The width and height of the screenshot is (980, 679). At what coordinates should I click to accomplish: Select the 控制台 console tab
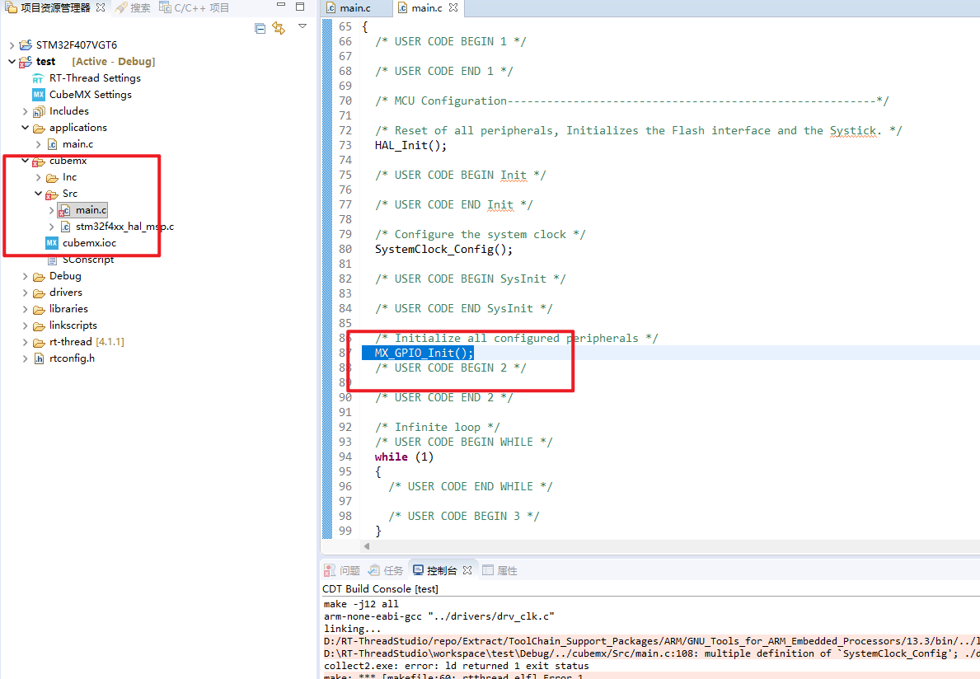pyautogui.click(x=435, y=570)
